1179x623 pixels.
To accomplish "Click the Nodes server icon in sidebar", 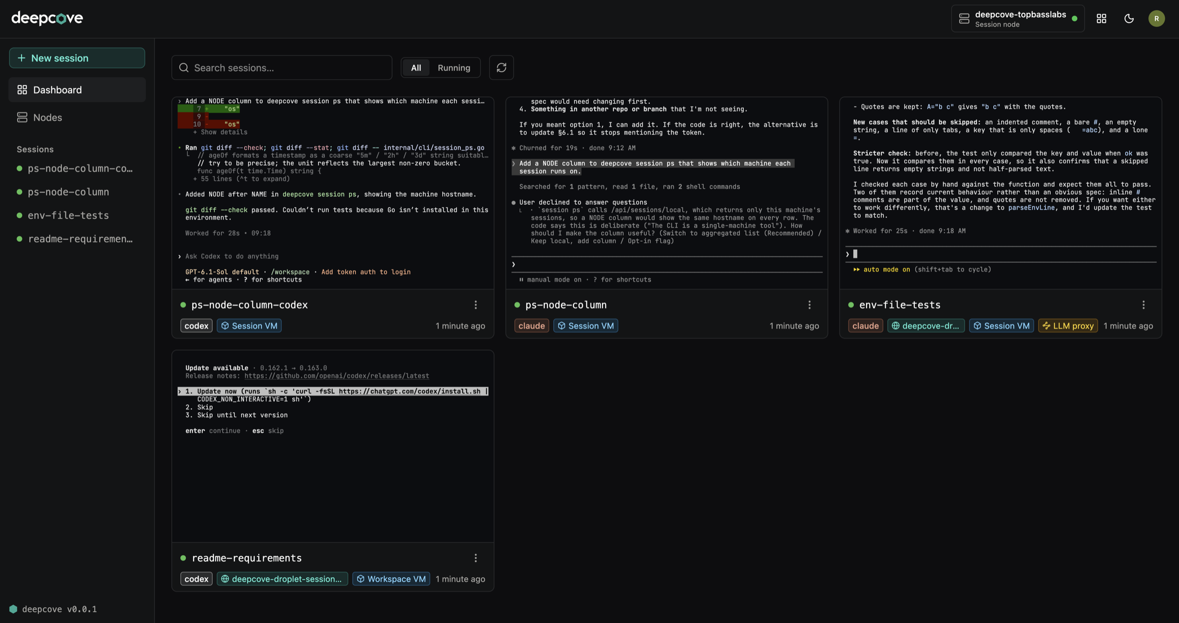I will coord(22,117).
